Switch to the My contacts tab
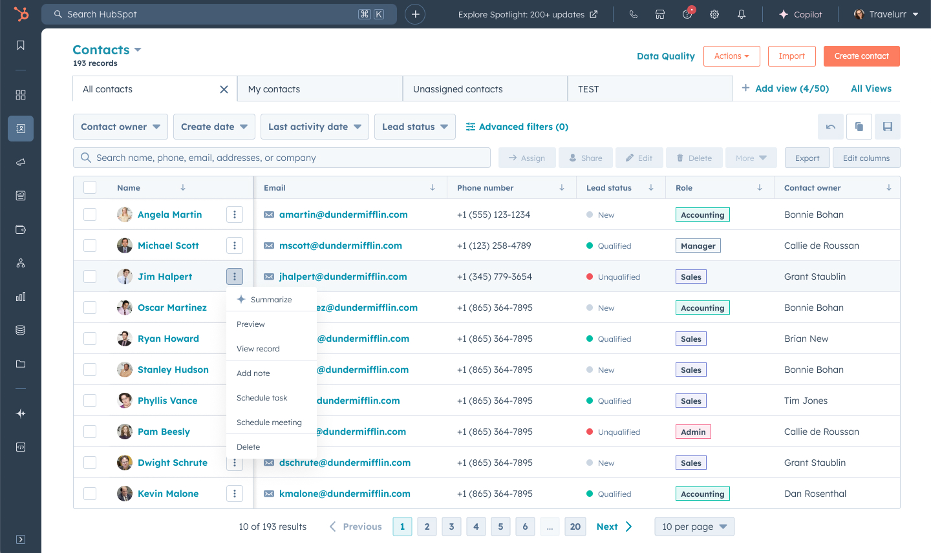931x553 pixels. pos(320,89)
